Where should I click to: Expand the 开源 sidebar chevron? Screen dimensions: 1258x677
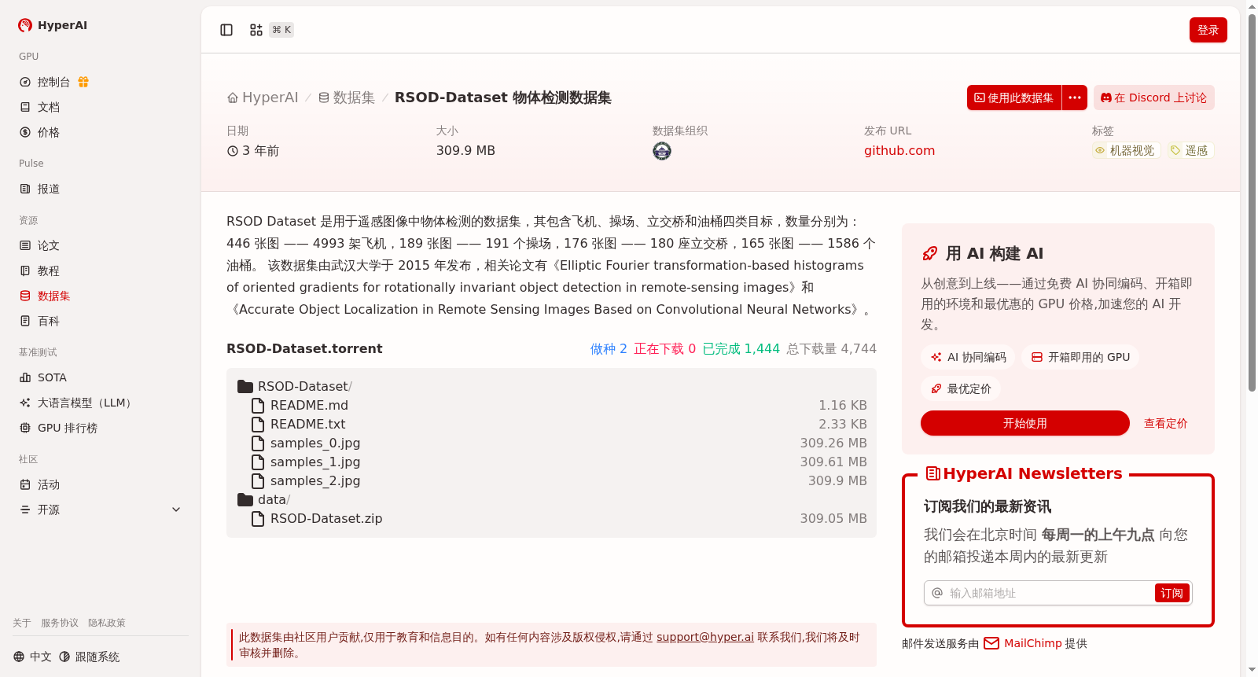tap(176, 510)
